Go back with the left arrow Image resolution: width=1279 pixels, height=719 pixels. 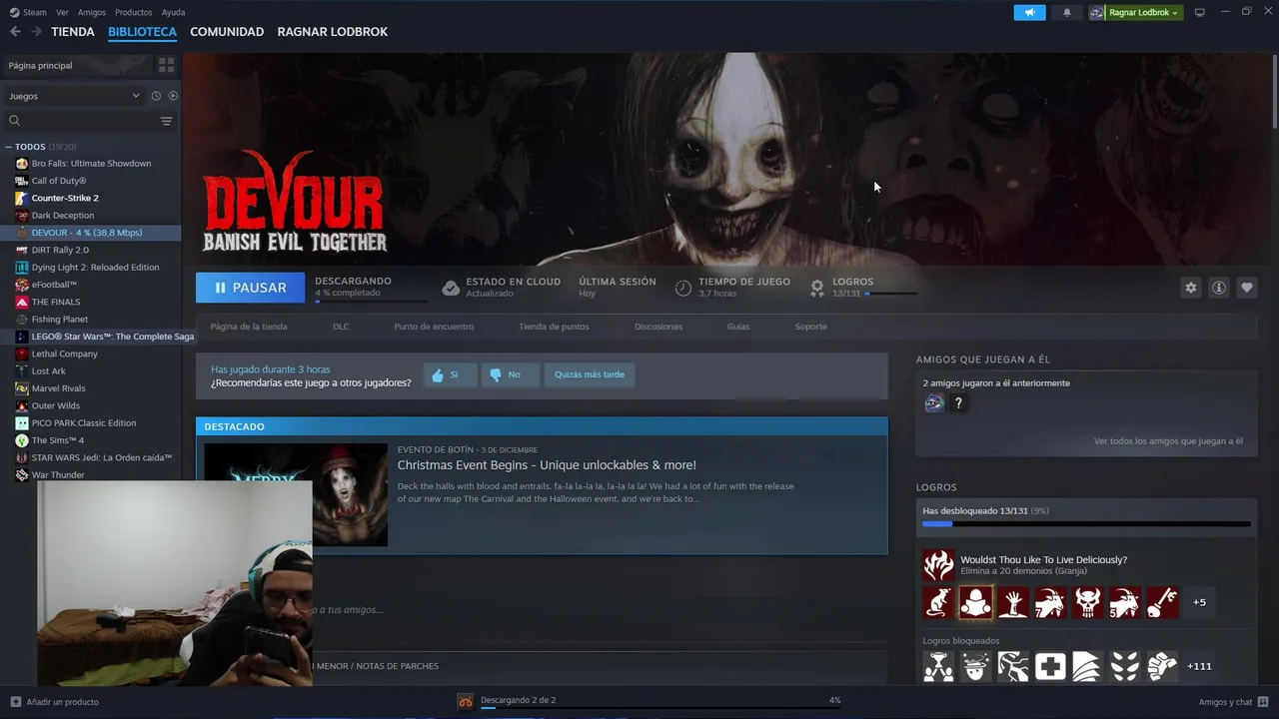15,32
